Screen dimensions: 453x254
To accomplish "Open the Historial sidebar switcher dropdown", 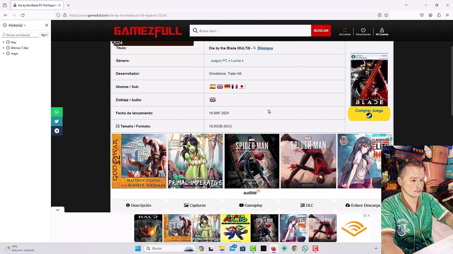I will [x=17, y=25].
